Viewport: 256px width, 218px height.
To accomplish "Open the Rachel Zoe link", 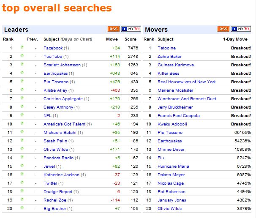I will (x=55, y=200).
